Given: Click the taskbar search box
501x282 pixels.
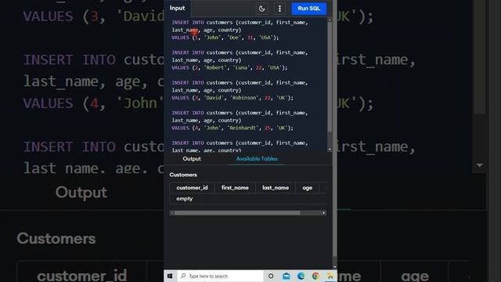Looking at the screenshot, I should [220, 276].
